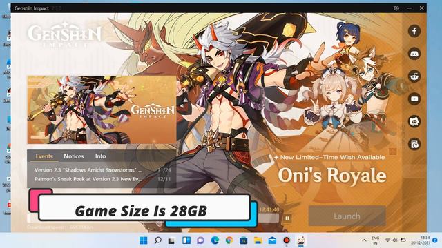Click the volume speaker tray icon
The width and height of the screenshot is (442, 248).
click(395, 240)
